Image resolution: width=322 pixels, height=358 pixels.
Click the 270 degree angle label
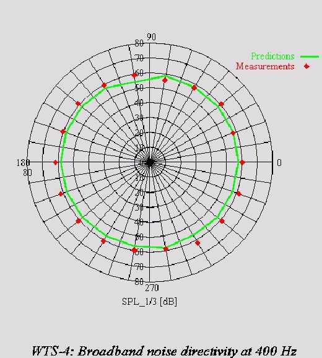152,288
